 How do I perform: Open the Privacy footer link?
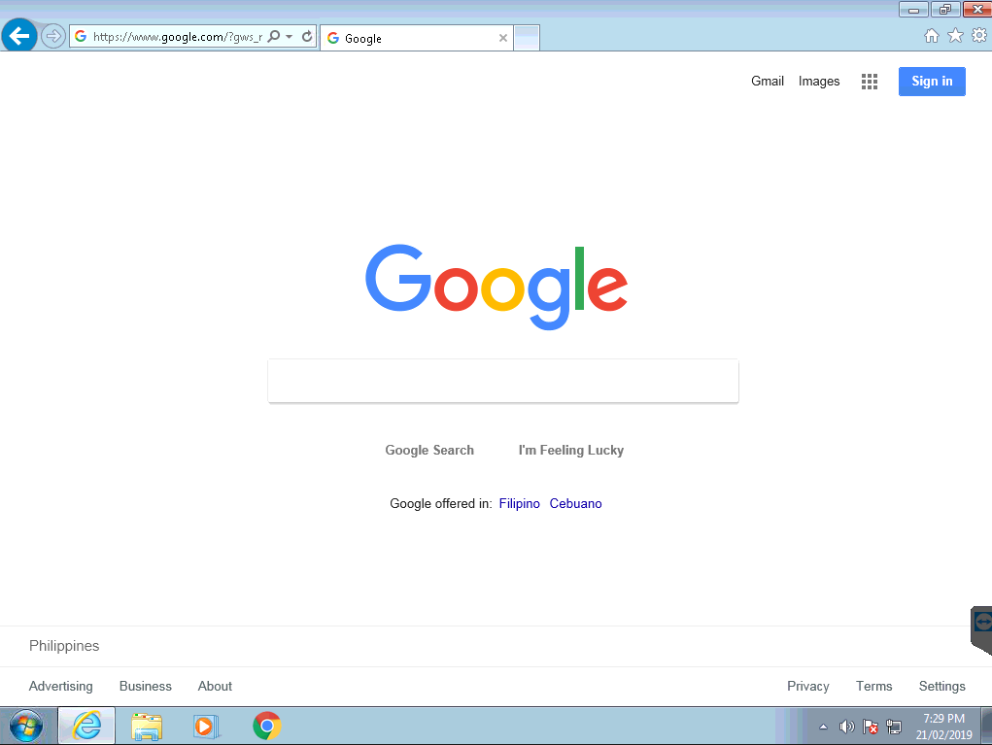coord(808,686)
